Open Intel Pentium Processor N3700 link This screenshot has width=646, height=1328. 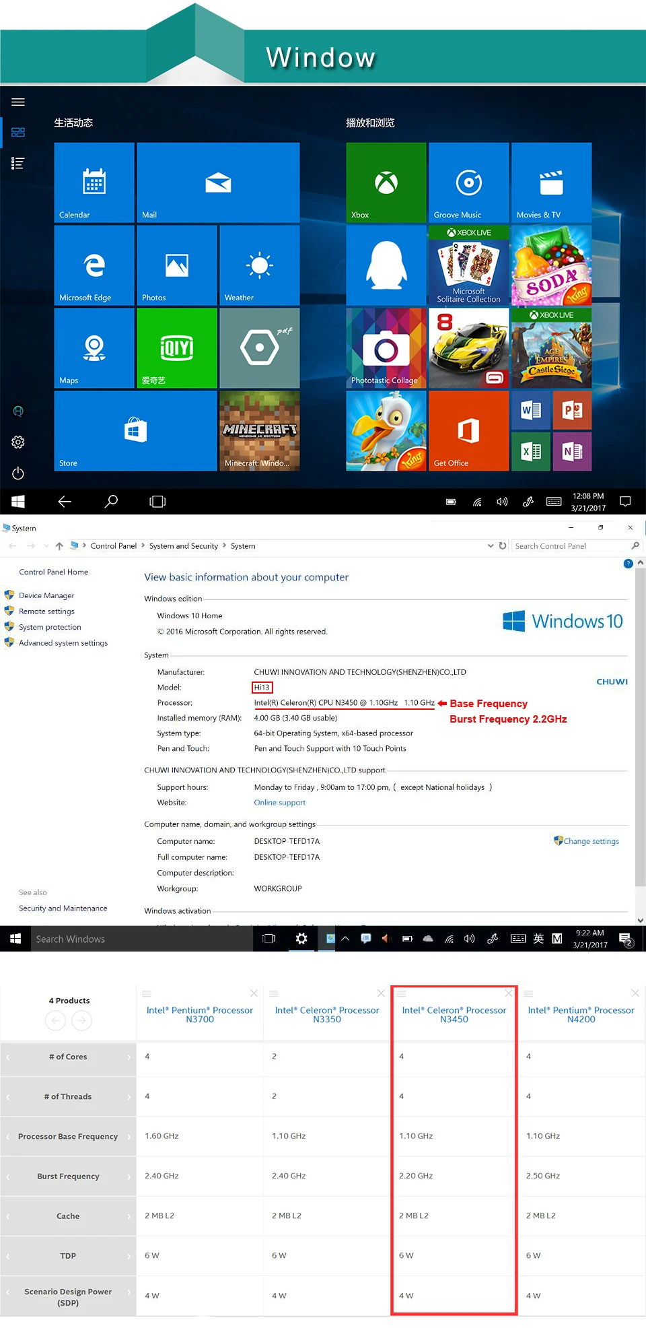200,1015
